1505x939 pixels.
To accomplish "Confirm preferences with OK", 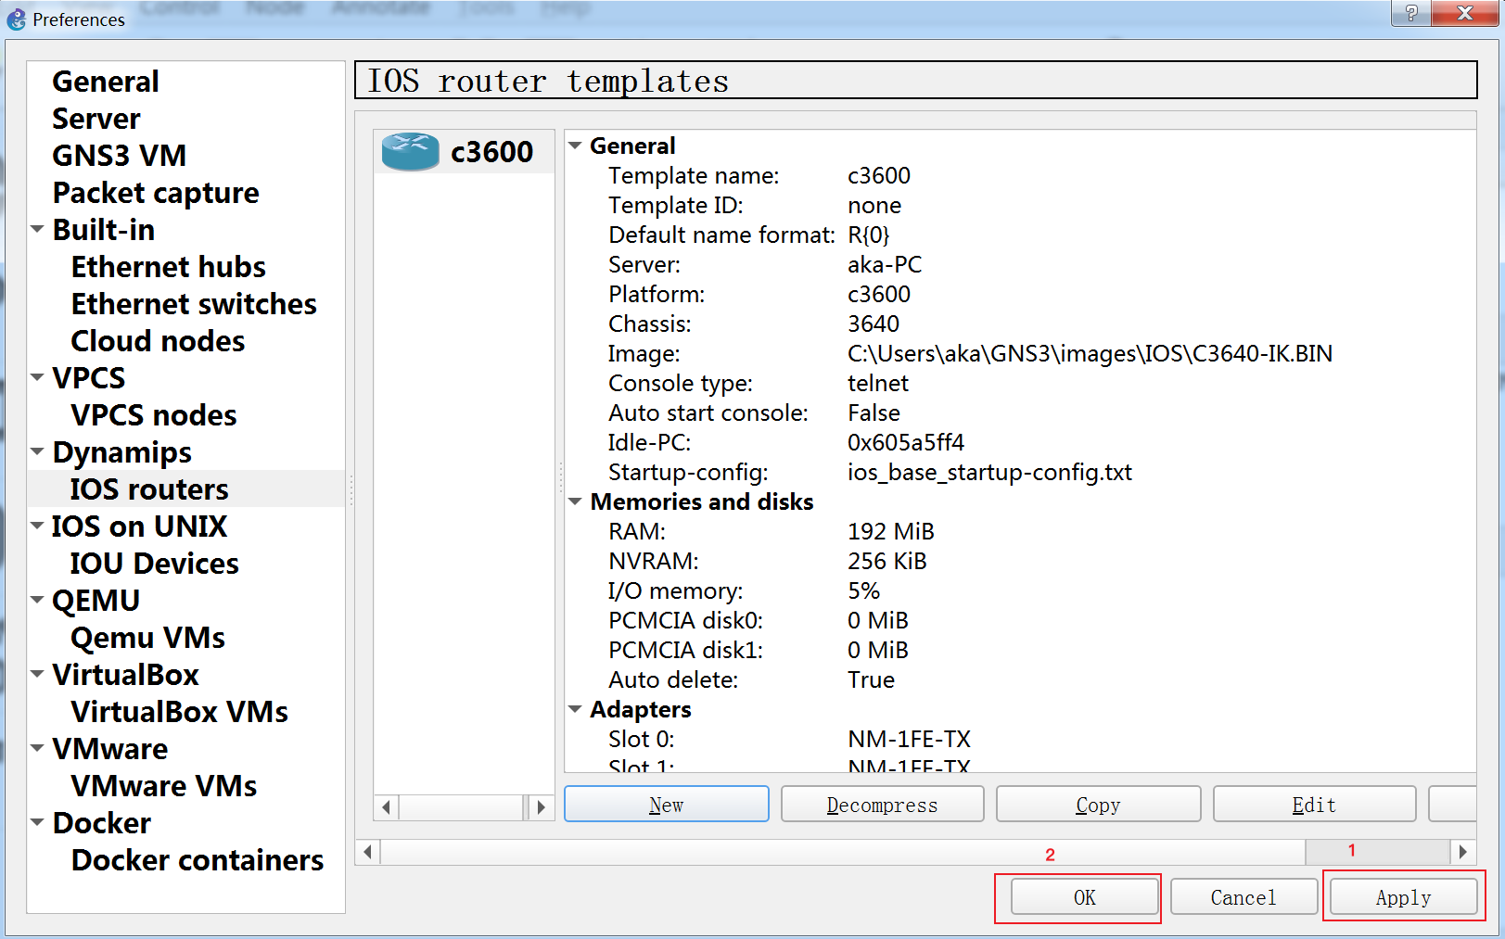I will [x=1085, y=897].
